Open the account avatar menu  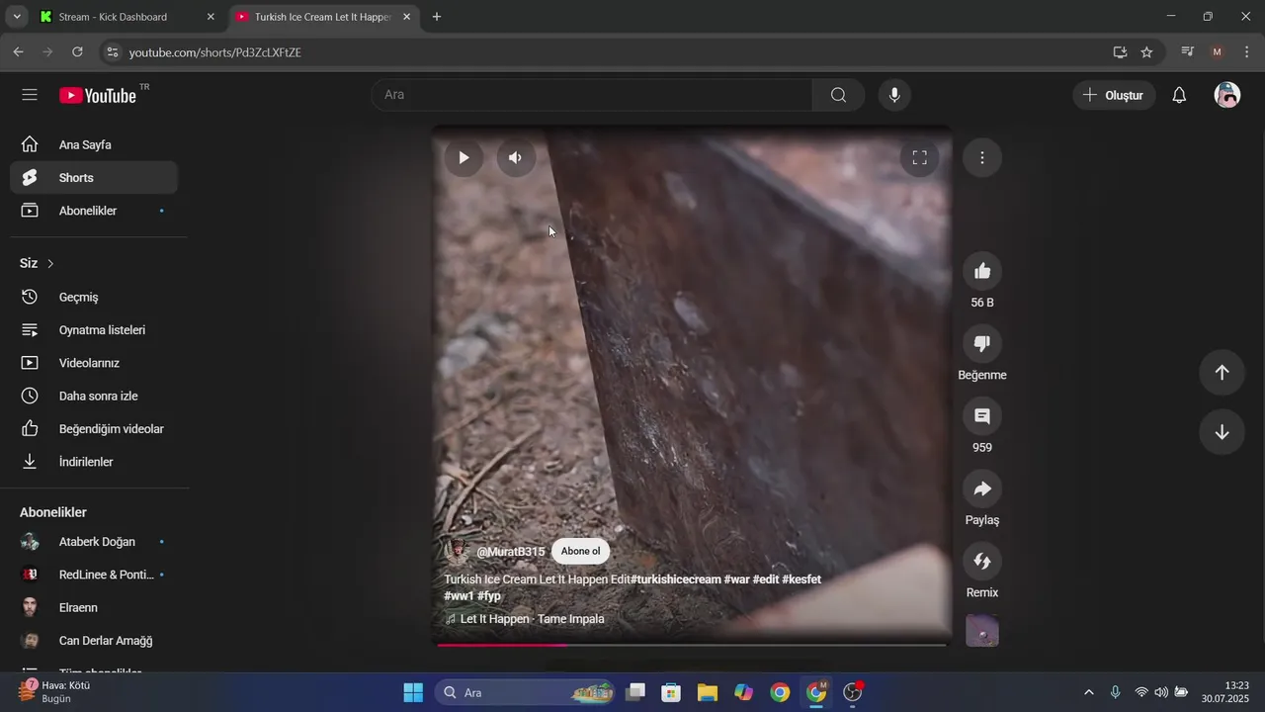1227,95
